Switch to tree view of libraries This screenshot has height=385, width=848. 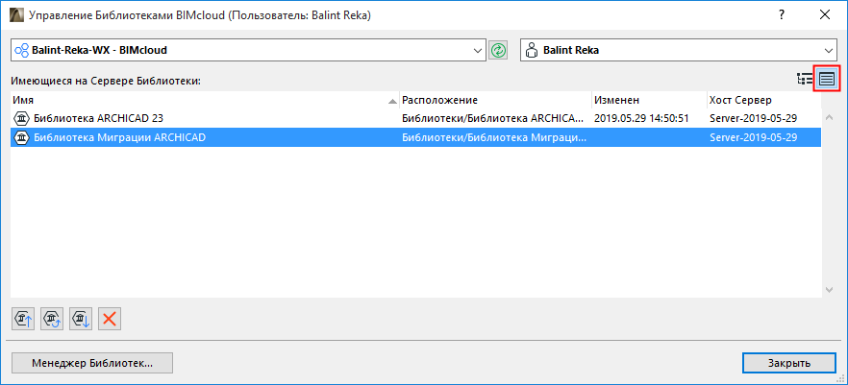806,79
